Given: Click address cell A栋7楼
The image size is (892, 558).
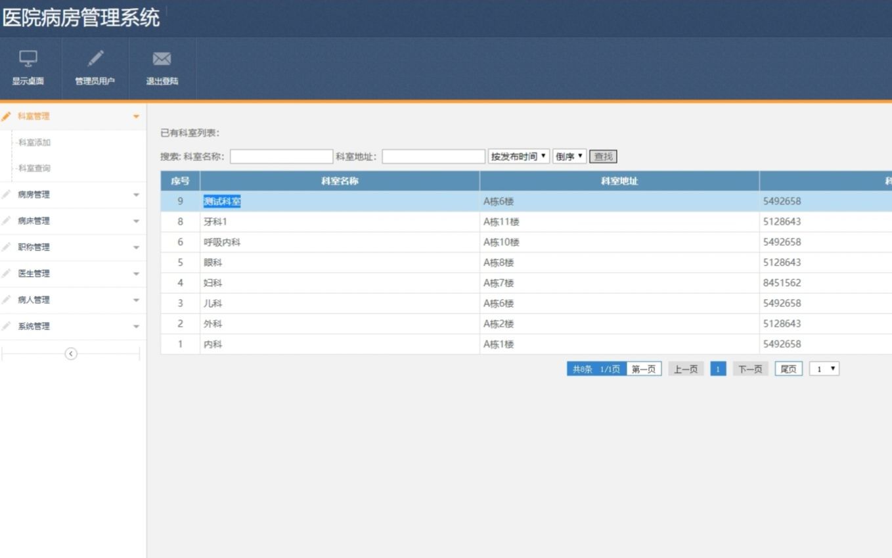Looking at the screenshot, I should [499, 283].
